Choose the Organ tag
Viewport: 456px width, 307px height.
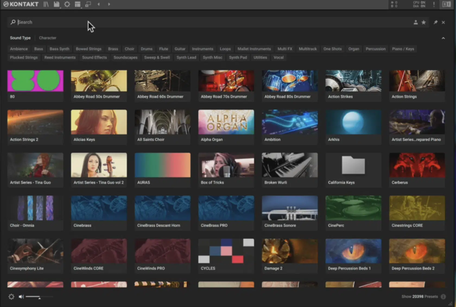[354, 49]
